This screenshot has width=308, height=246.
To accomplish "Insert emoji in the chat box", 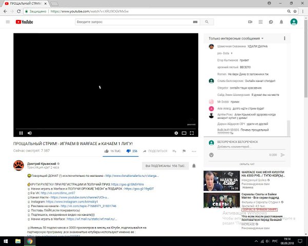I will pos(211,154).
